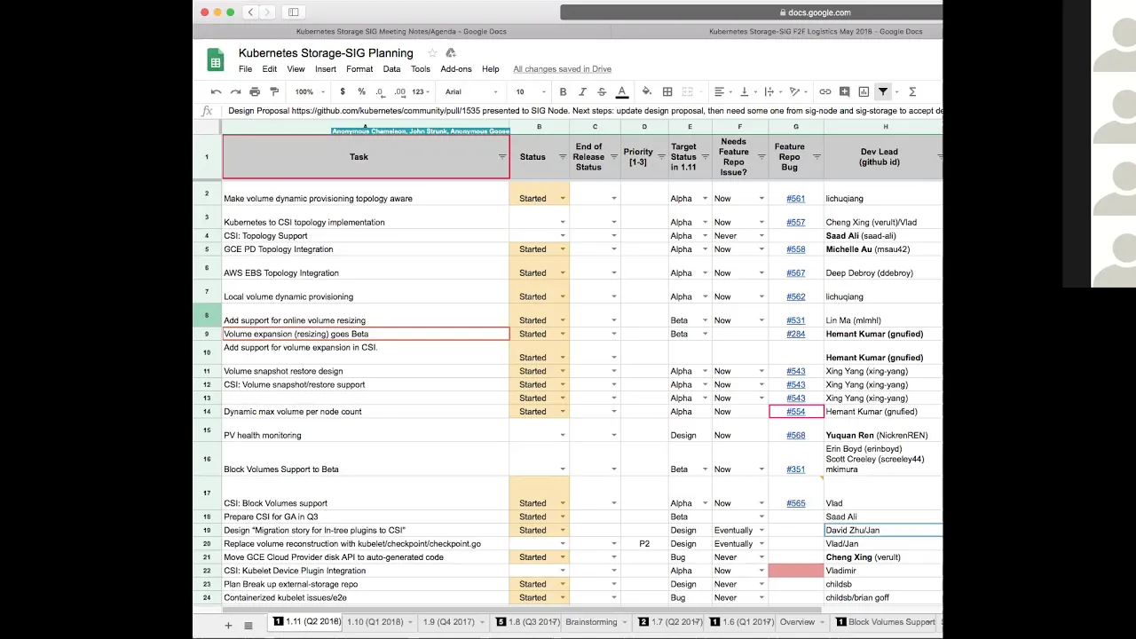Open the Format menu
1136x639 pixels.
(x=359, y=69)
